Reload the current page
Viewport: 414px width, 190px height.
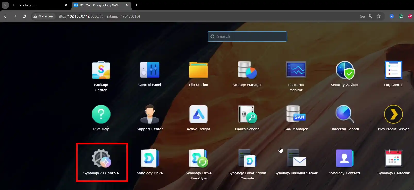tap(24, 16)
